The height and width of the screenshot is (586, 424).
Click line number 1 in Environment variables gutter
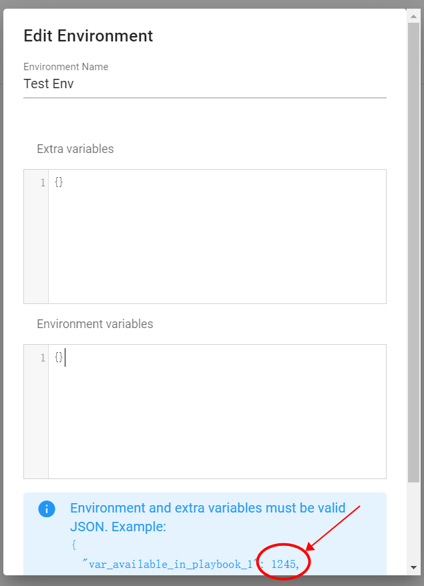pyautogui.click(x=43, y=357)
